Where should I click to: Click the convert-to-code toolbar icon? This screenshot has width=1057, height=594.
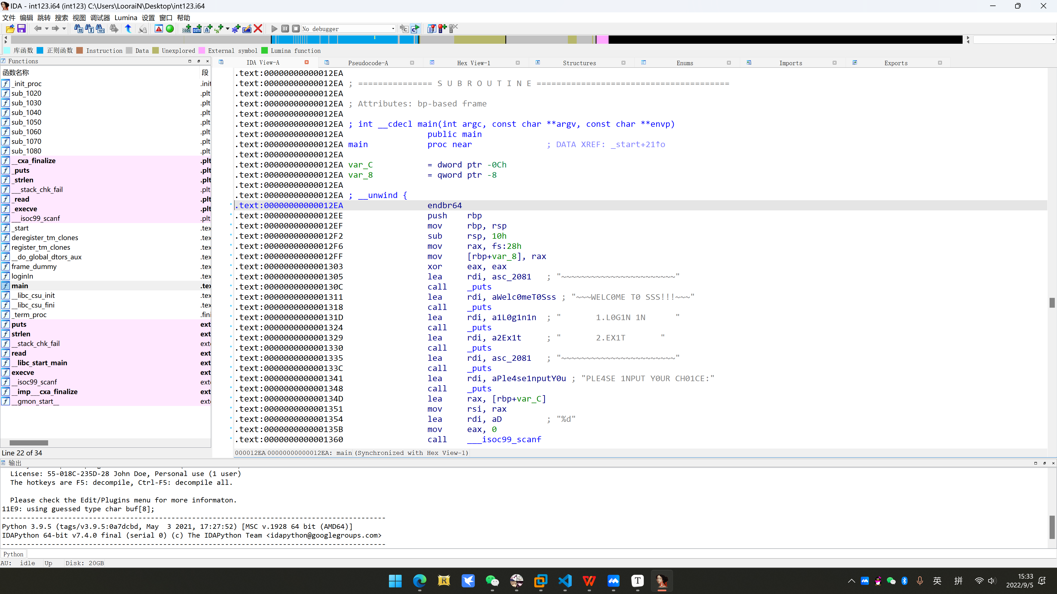(x=187, y=29)
